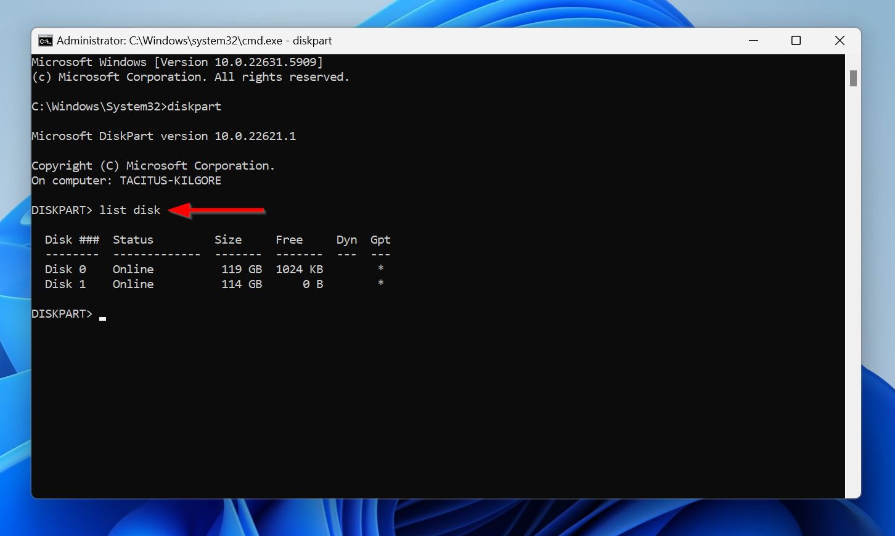Select the Online status of Disk 0
Viewport: 895px width, 536px height.
pyautogui.click(x=133, y=269)
